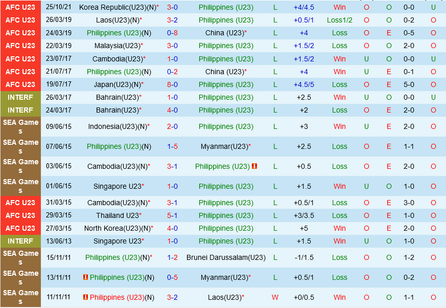Click the 3-0 score of Malaysia vs Philippines
446x308 pixels.
(x=172, y=46)
